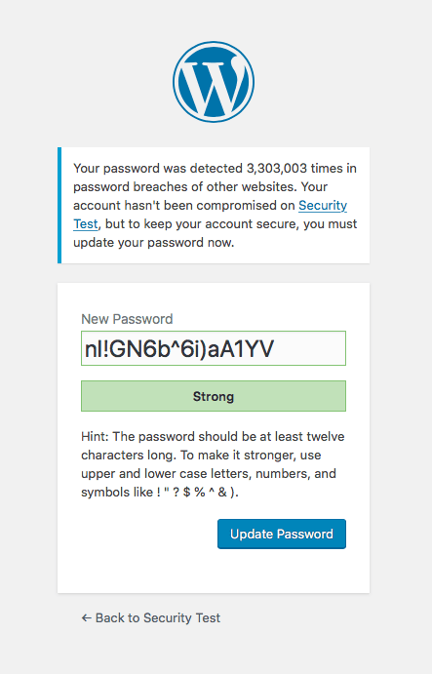Focus the New Password input field
This screenshot has width=432, height=674.
coord(214,348)
